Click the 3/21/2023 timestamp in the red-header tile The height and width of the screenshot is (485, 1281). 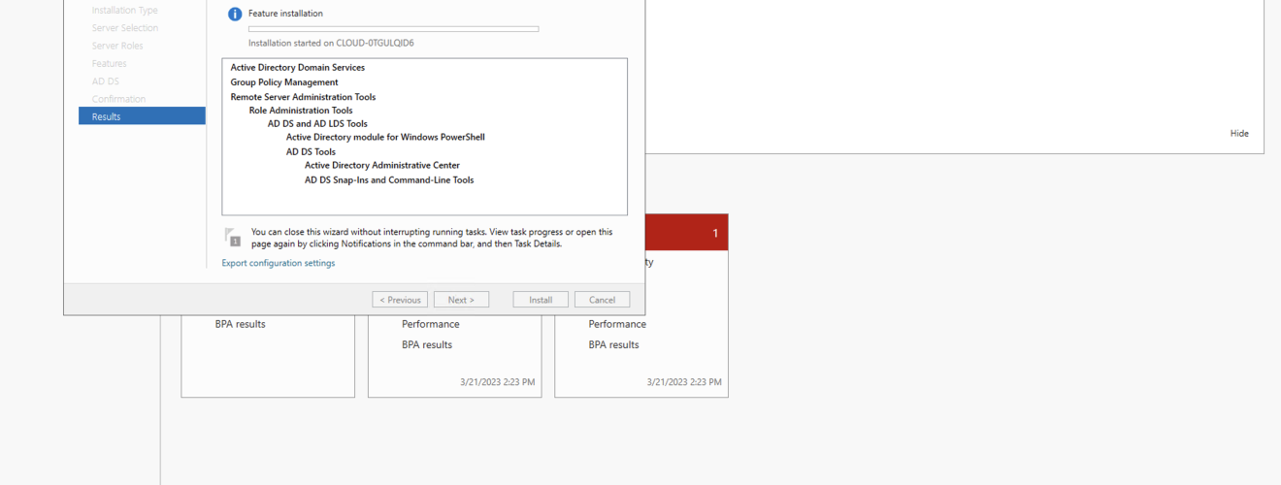pyautogui.click(x=684, y=382)
